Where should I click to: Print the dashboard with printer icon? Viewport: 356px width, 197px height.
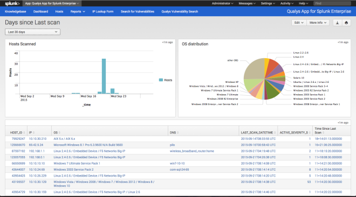coord(346,23)
